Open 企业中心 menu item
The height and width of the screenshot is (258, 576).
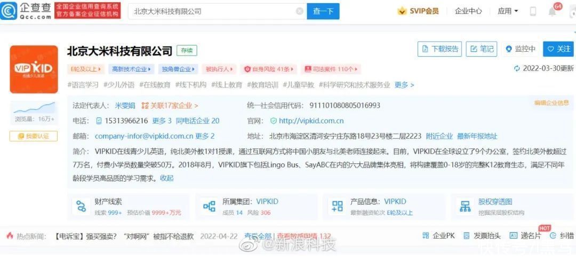468,11
